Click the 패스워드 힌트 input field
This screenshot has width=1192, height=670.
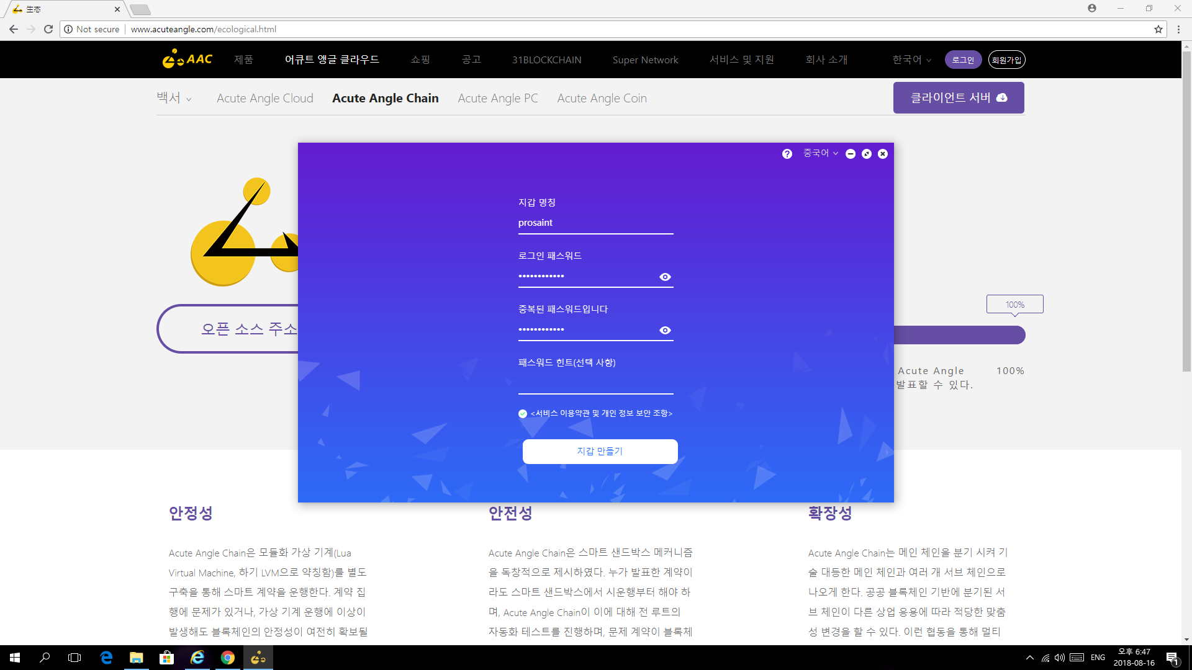click(595, 383)
